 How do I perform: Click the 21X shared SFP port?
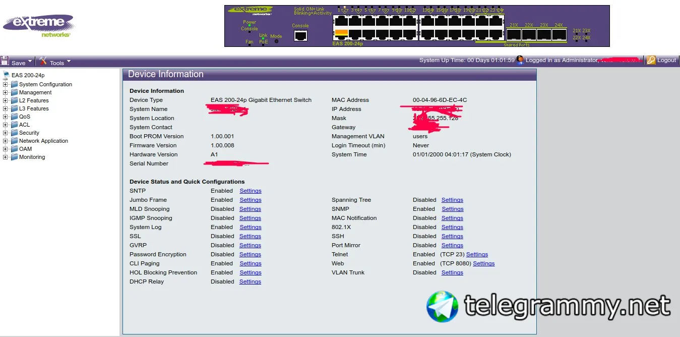pos(514,35)
